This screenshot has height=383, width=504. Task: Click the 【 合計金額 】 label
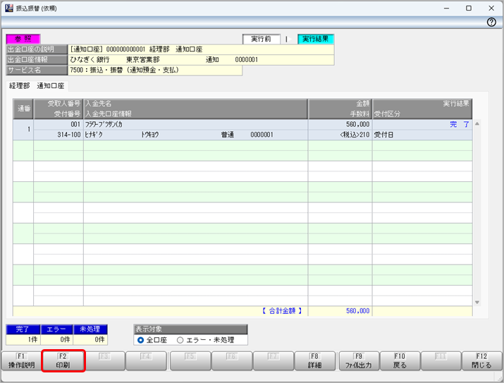282,311
